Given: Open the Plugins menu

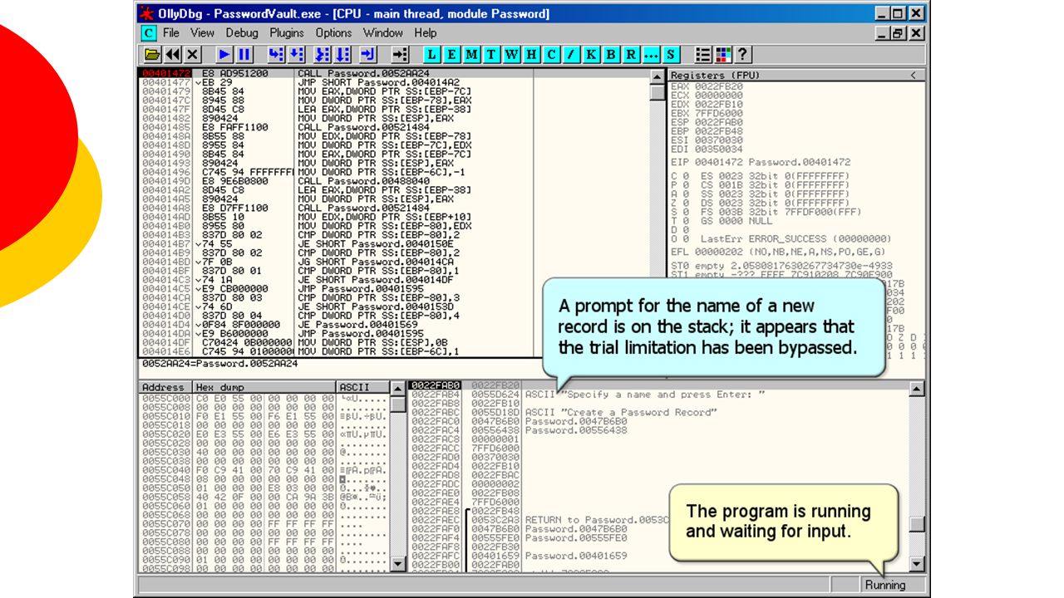Looking at the screenshot, I should pos(287,33).
